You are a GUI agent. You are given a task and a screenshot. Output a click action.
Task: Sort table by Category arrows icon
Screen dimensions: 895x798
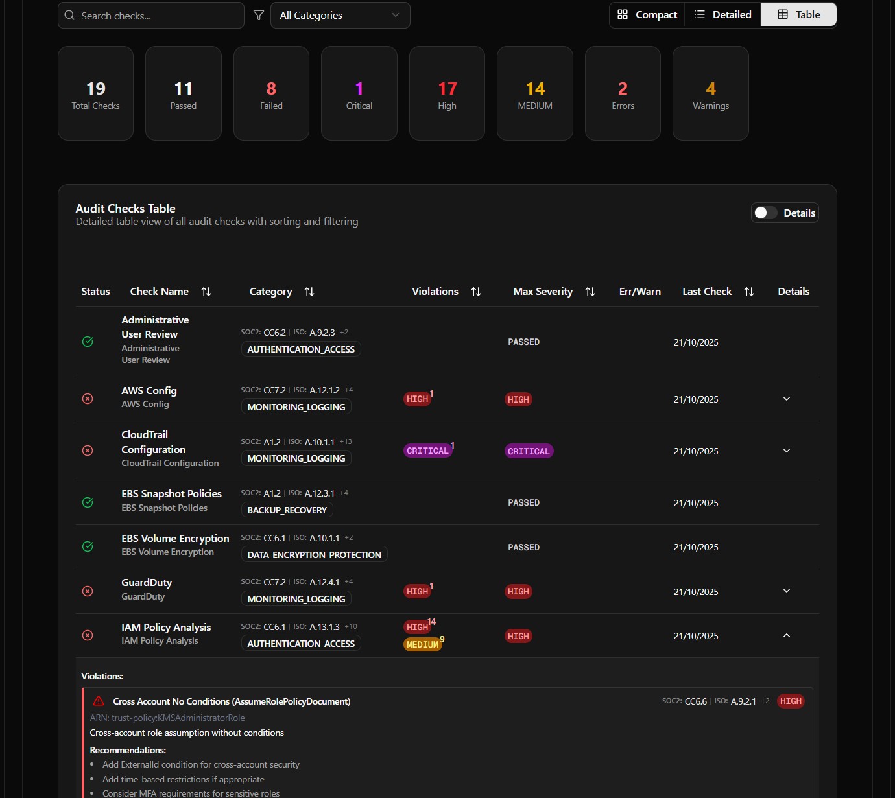pyautogui.click(x=309, y=292)
